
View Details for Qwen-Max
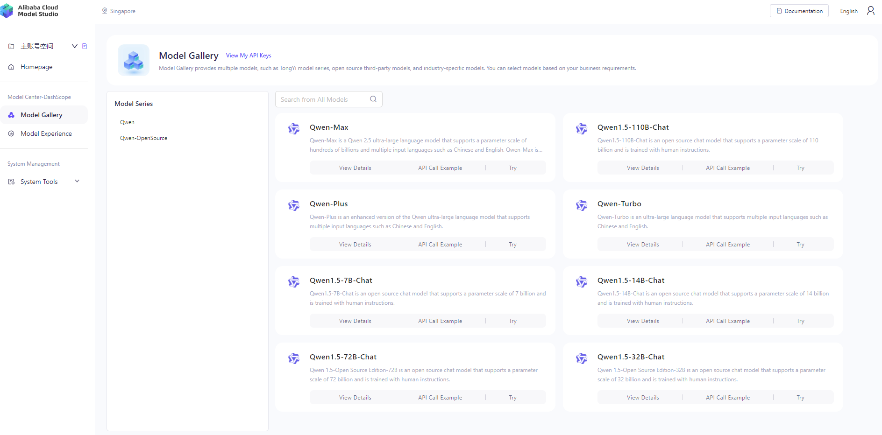point(355,168)
